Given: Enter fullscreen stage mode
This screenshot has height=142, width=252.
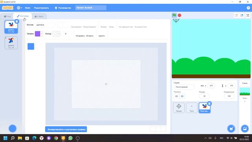Looking at the screenshot, I should (248, 15).
